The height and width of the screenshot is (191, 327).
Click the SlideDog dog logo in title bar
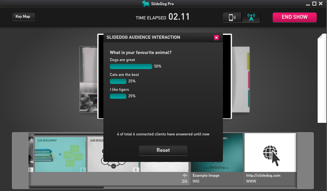tap(146, 4)
